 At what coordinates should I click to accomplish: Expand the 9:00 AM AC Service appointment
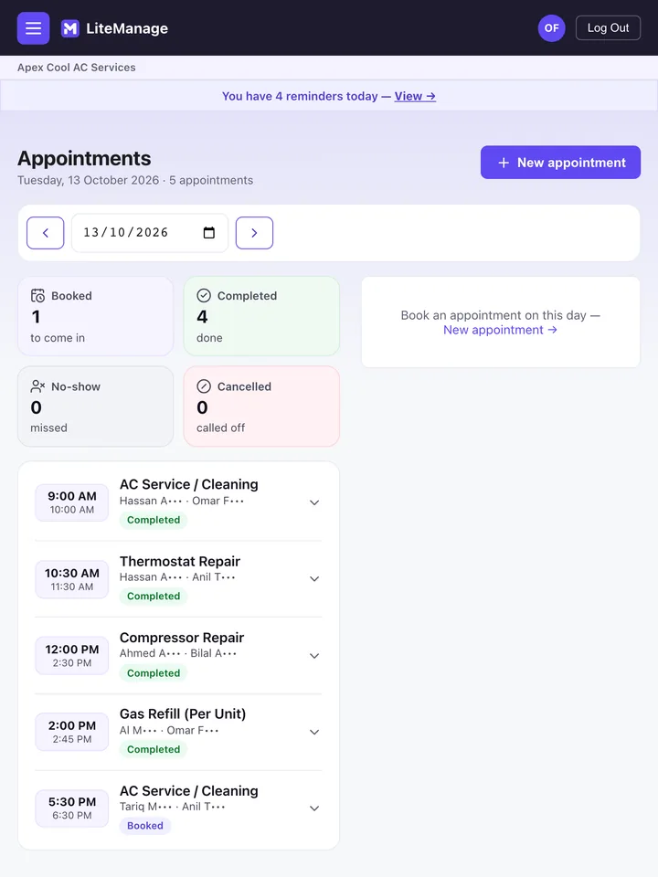click(x=314, y=502)
